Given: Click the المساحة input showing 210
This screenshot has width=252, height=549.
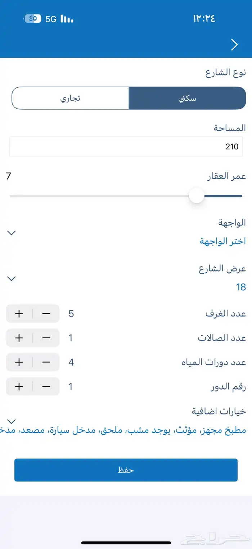Looking at the screenshot, I should point(126,146).
